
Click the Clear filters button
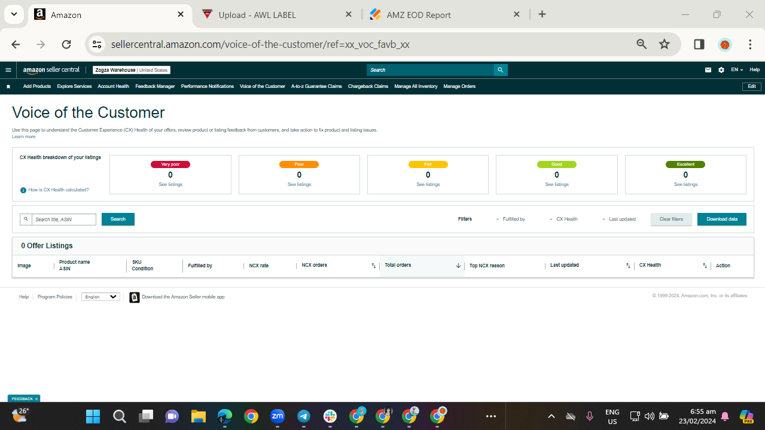671,219
